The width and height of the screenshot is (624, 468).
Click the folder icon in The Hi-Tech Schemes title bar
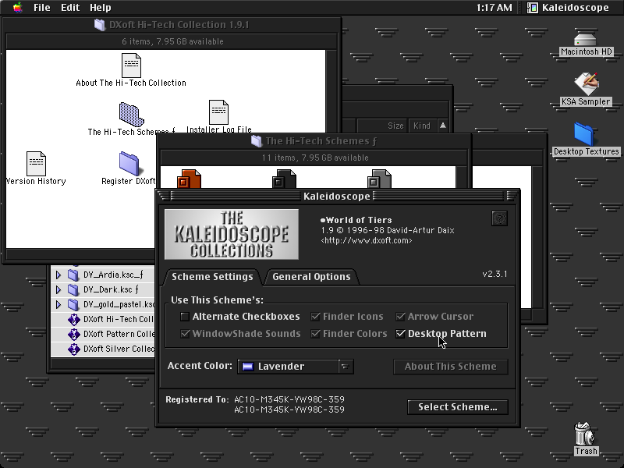coord(257,141)
